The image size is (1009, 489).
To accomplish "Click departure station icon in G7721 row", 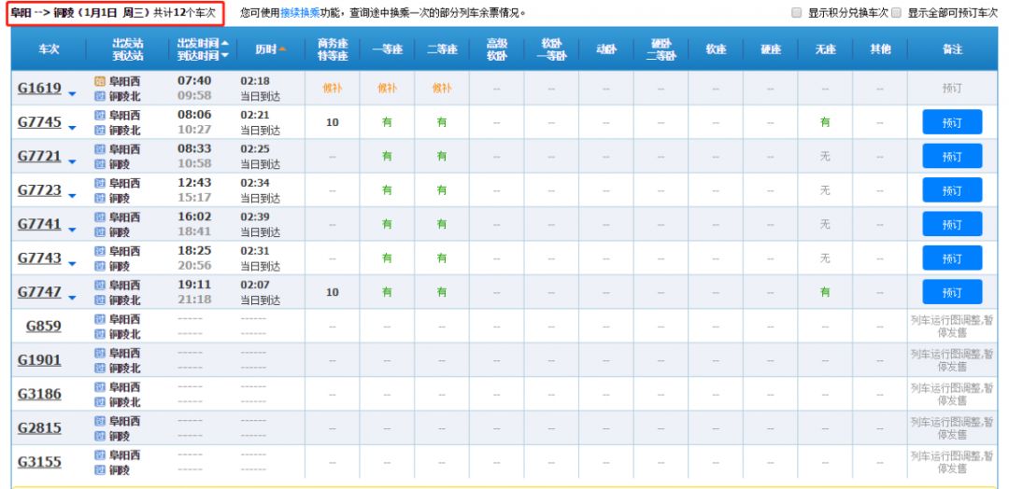I will click(x=100, y=149).
